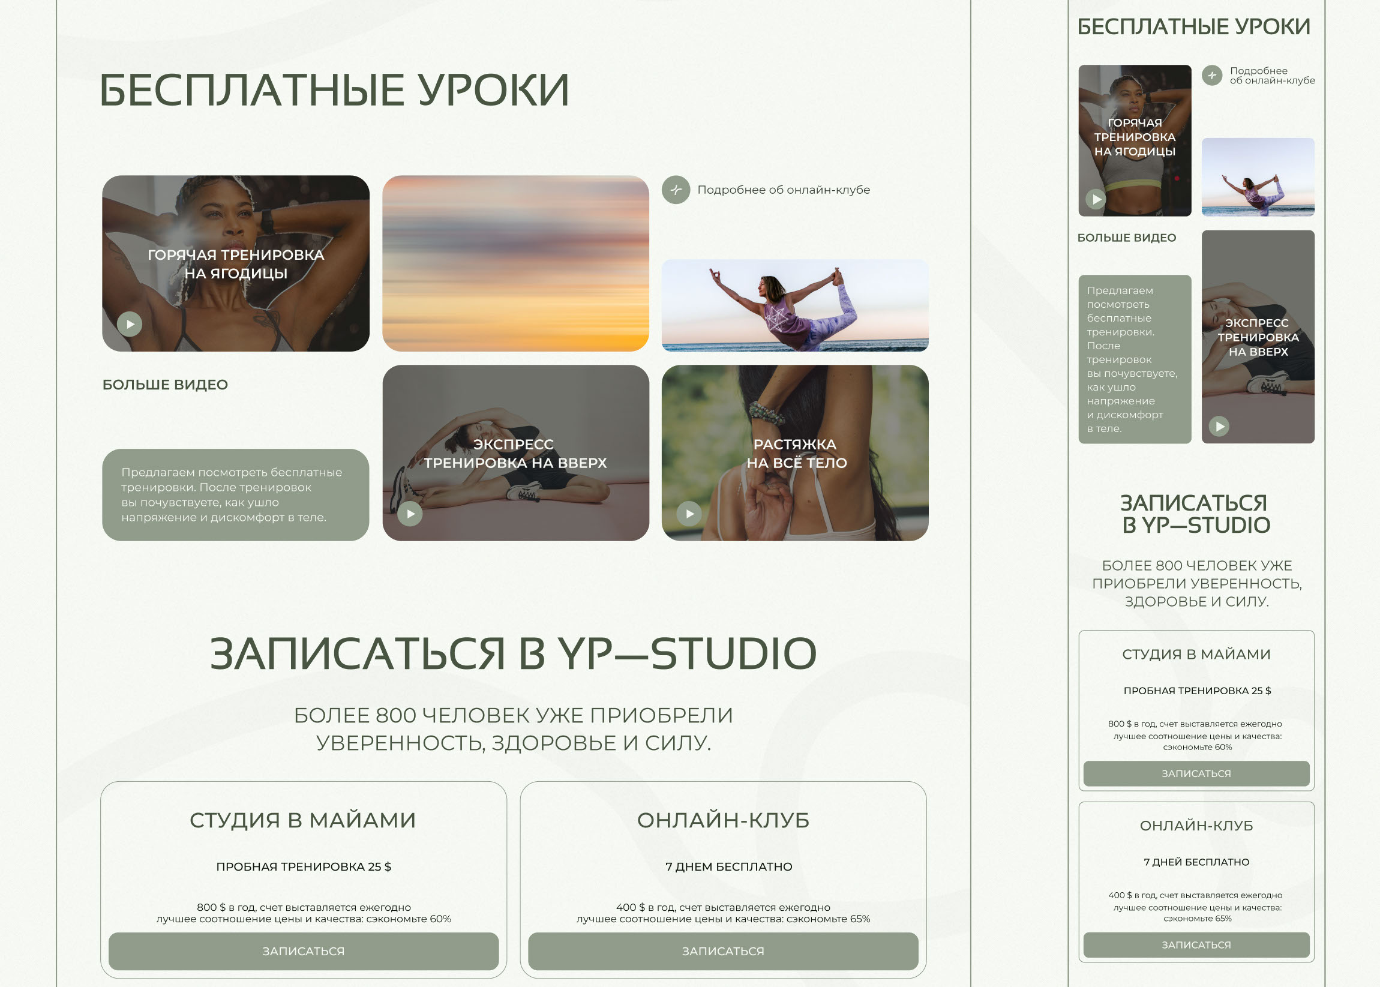This screenshot has height=987, width=1380.
Task: Click БОЛЬШЕ ВИДЕО text in mobile layout
Action: point(1126,238)
